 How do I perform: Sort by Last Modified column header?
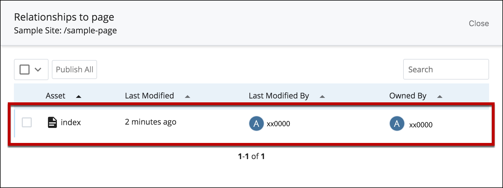(149, 96)
